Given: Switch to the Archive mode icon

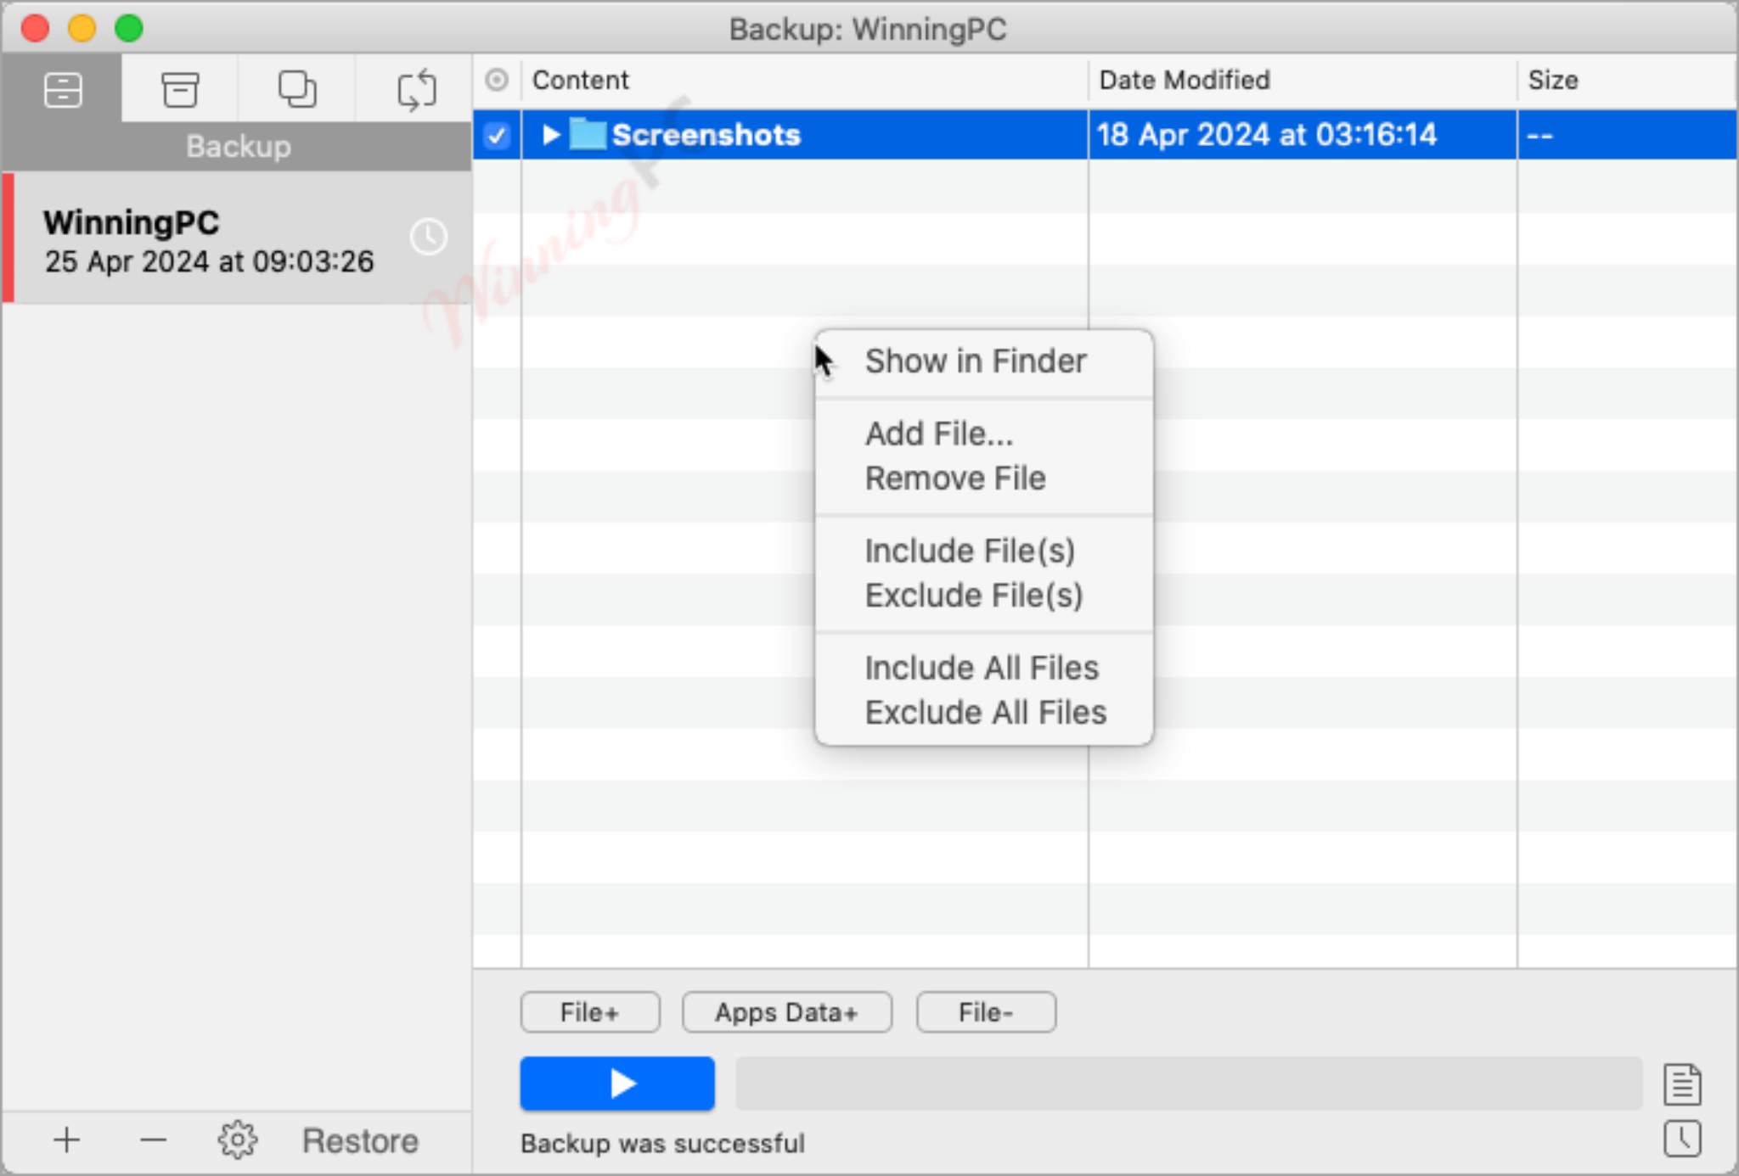Looking at the screenshot, I should (x=180, y=89).
